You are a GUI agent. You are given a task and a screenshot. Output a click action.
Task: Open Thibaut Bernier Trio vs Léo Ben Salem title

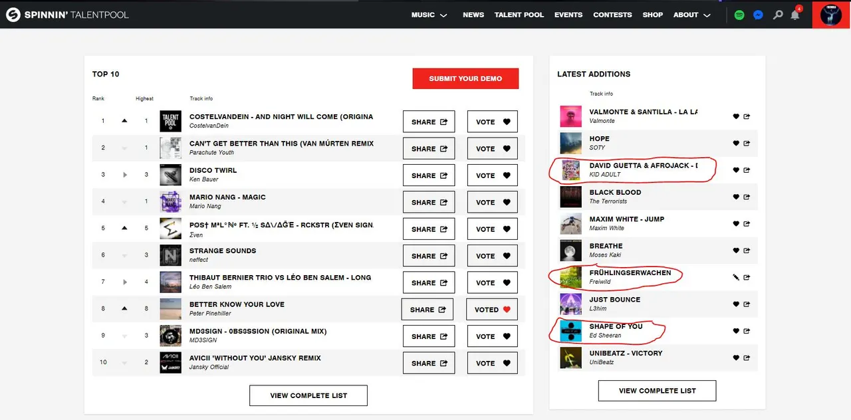(x=280, y=278)
